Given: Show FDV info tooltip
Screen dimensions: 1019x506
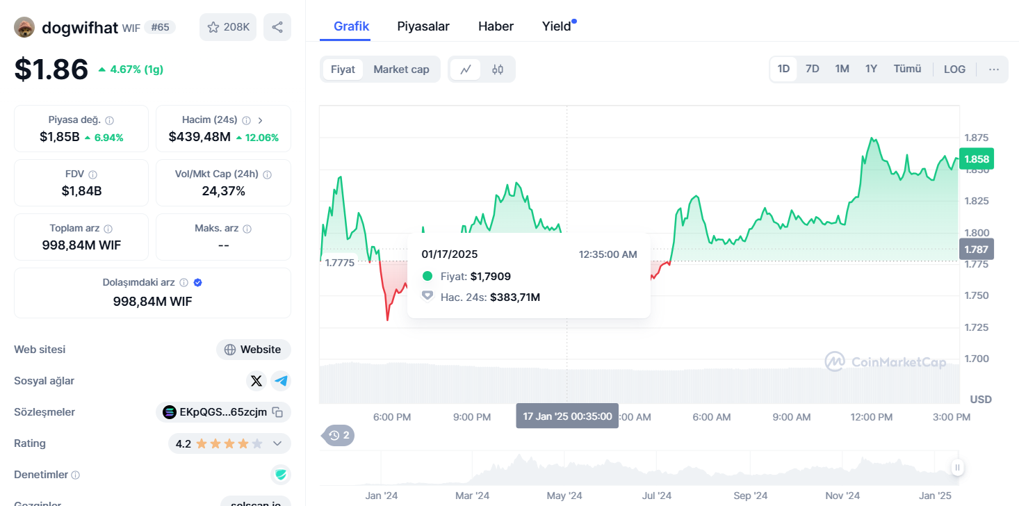Looking at the screenshot, I should [92, 174].
